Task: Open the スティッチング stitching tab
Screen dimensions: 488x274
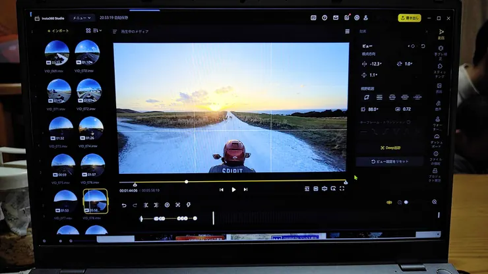Action: (440, 71)
